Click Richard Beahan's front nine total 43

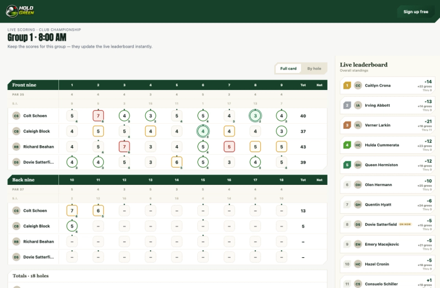[x=303, y=147]
